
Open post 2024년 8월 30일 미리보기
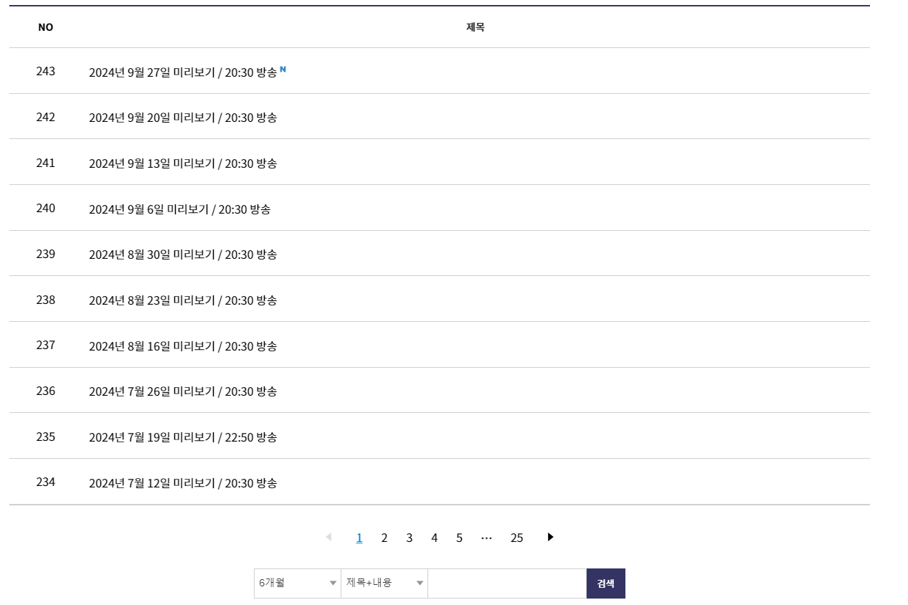[x=183, y=255]
